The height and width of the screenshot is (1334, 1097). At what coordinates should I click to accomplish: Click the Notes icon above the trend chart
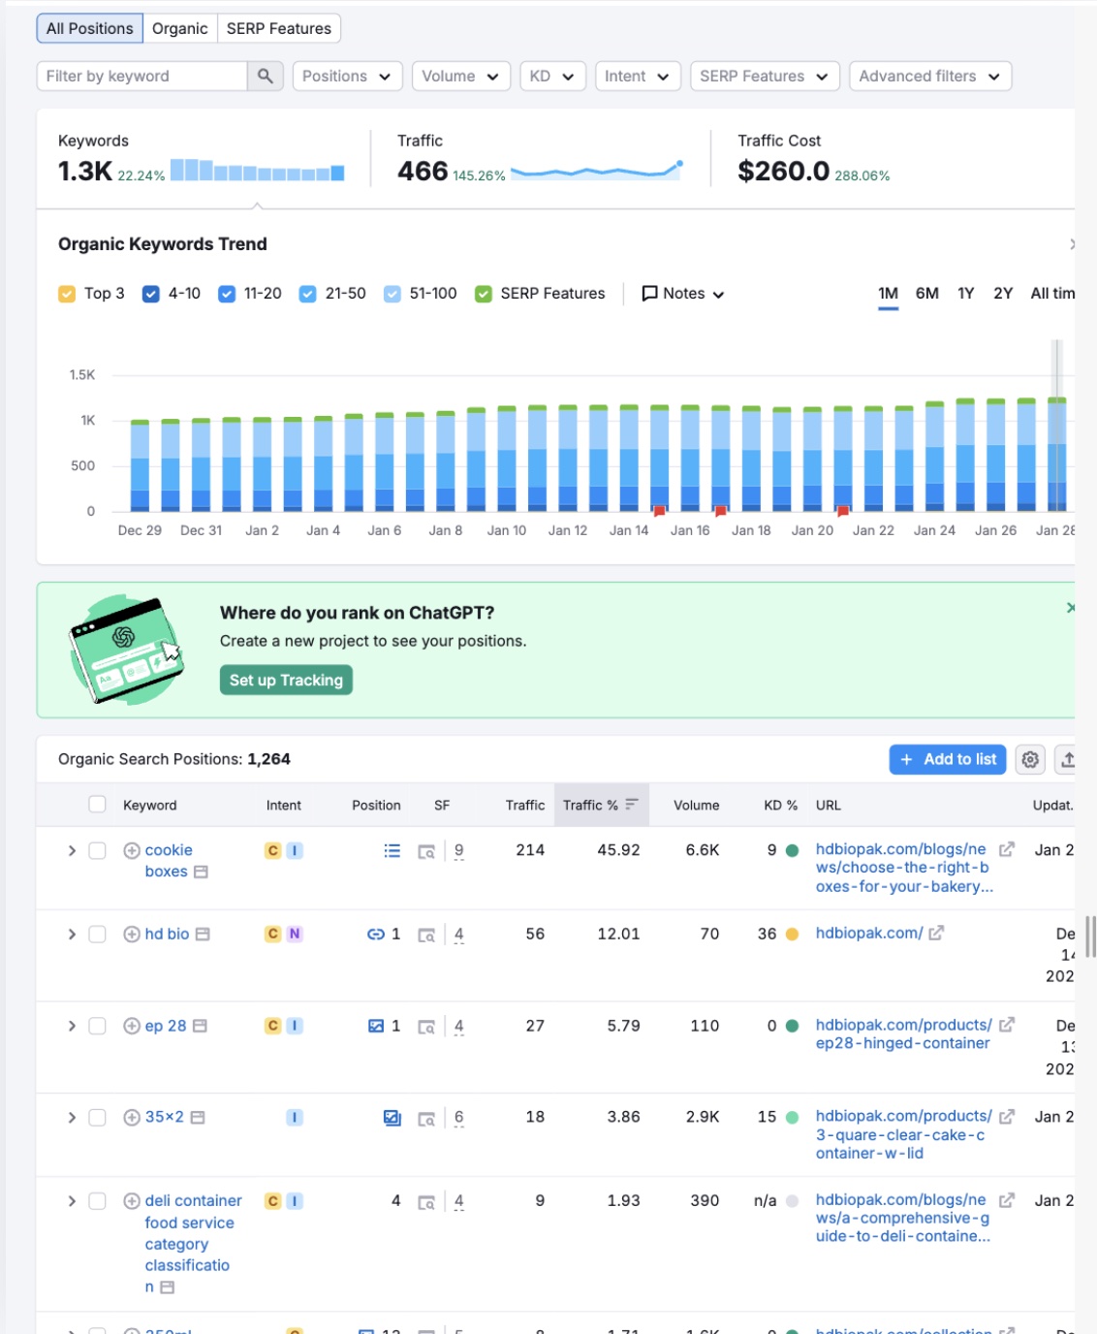tap(649, 293)
